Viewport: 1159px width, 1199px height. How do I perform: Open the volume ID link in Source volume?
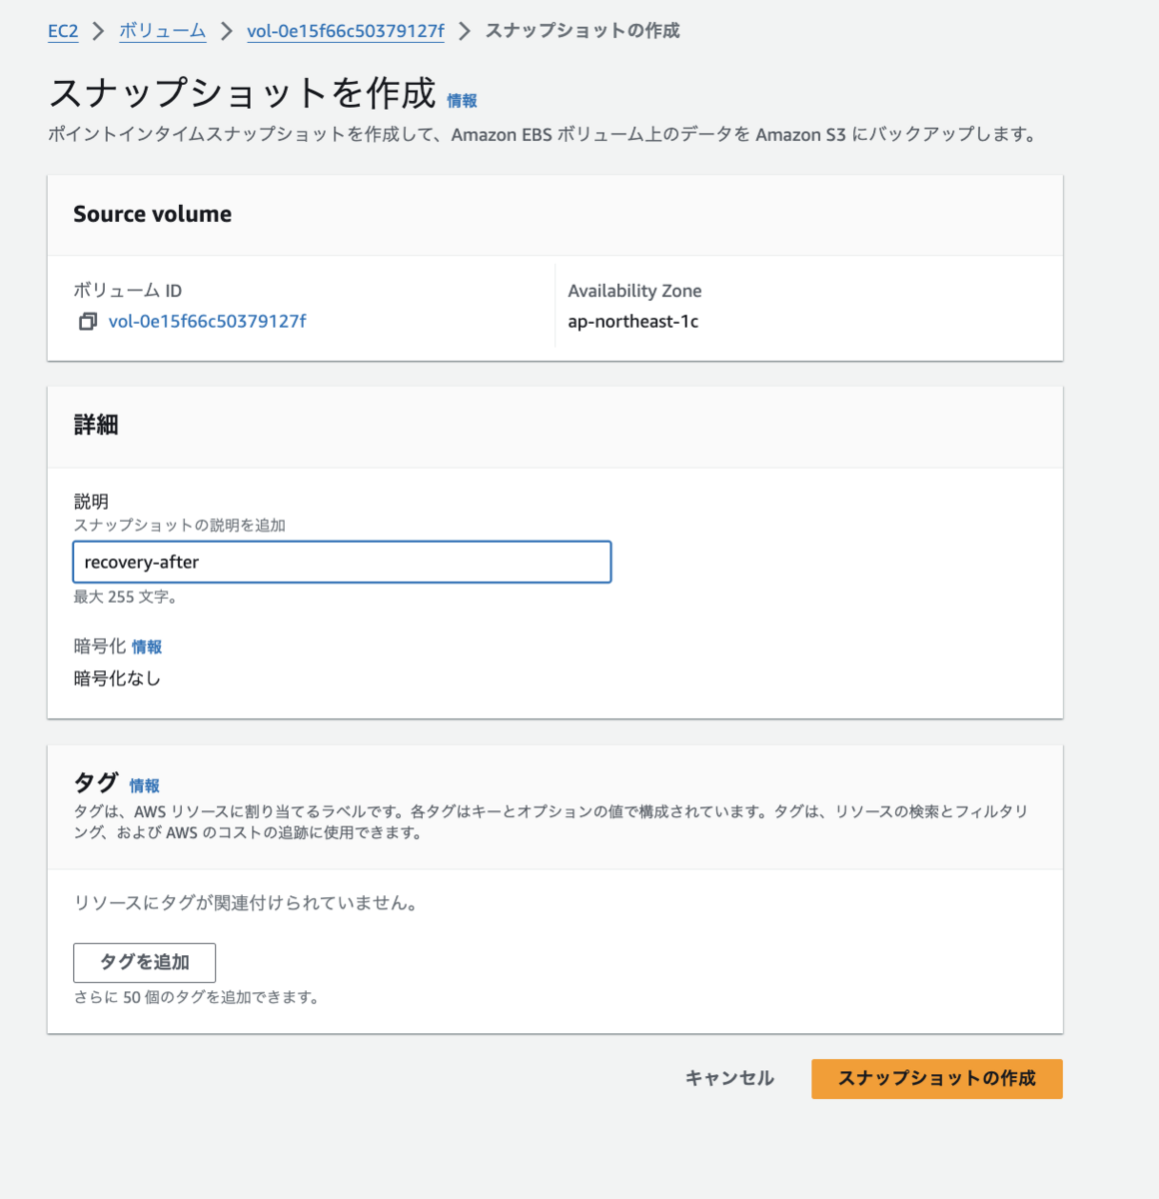click(207, 322)
